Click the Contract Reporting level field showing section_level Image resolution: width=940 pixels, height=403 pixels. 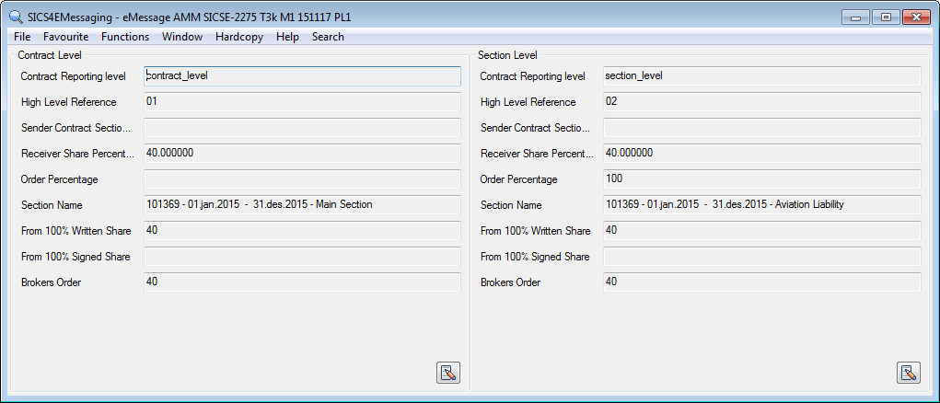(760, 76)
